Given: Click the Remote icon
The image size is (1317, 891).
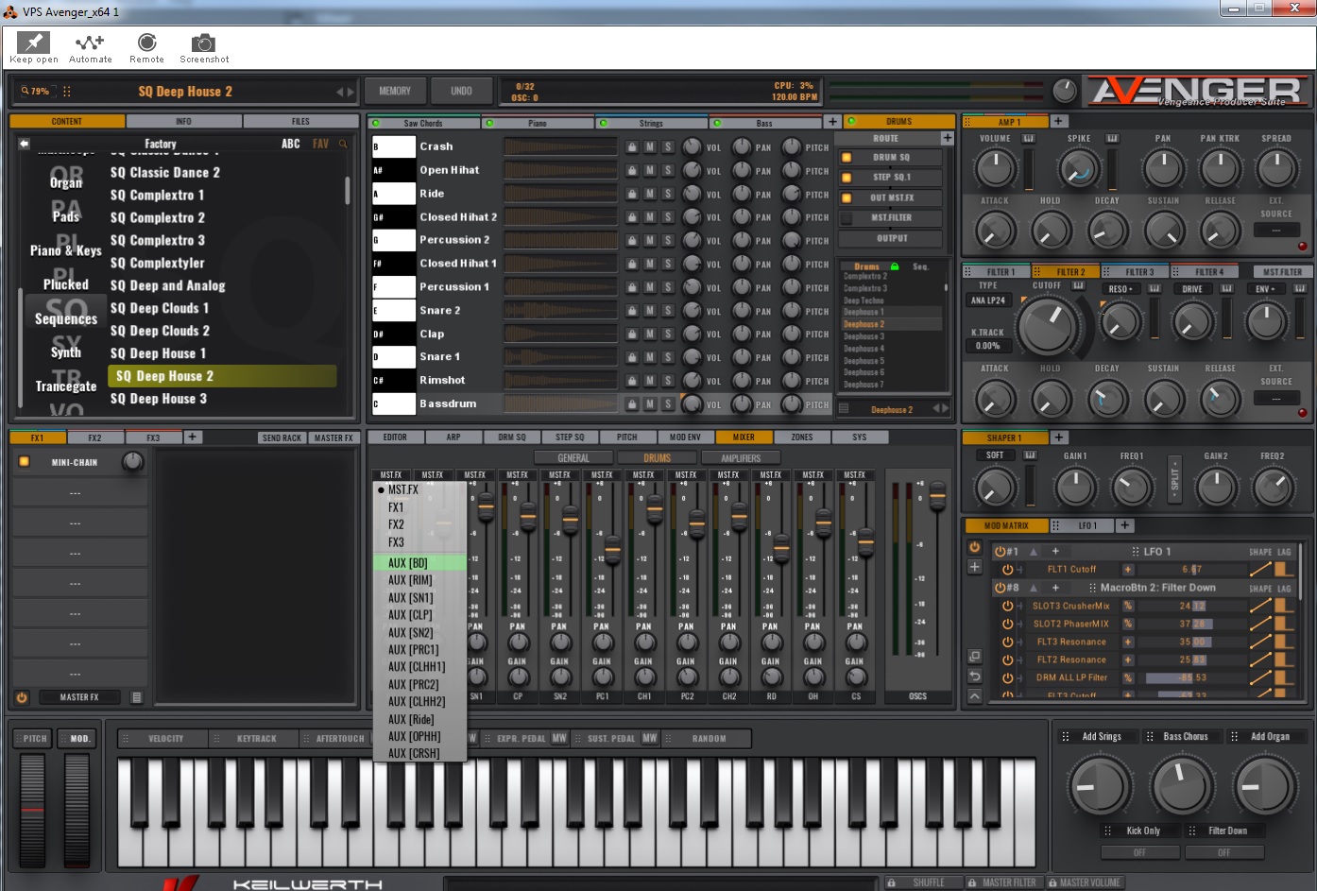Looking at the screenshot, I should (146, 43).
